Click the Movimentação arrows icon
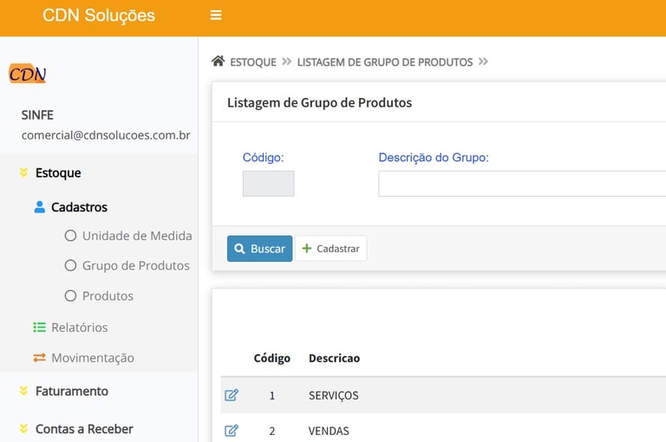The width and height of the screenshot is (666, 442). (x=39, y=357)
